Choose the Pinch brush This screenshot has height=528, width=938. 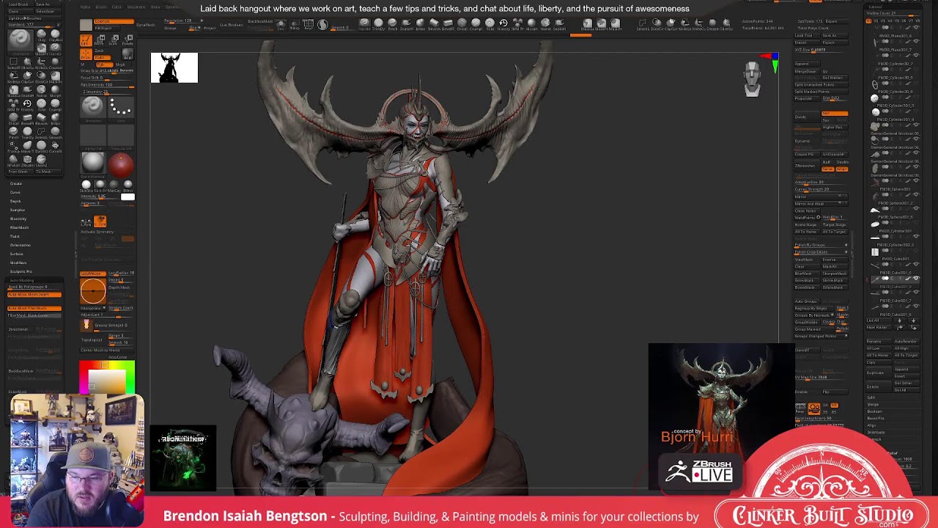point(13,133)
